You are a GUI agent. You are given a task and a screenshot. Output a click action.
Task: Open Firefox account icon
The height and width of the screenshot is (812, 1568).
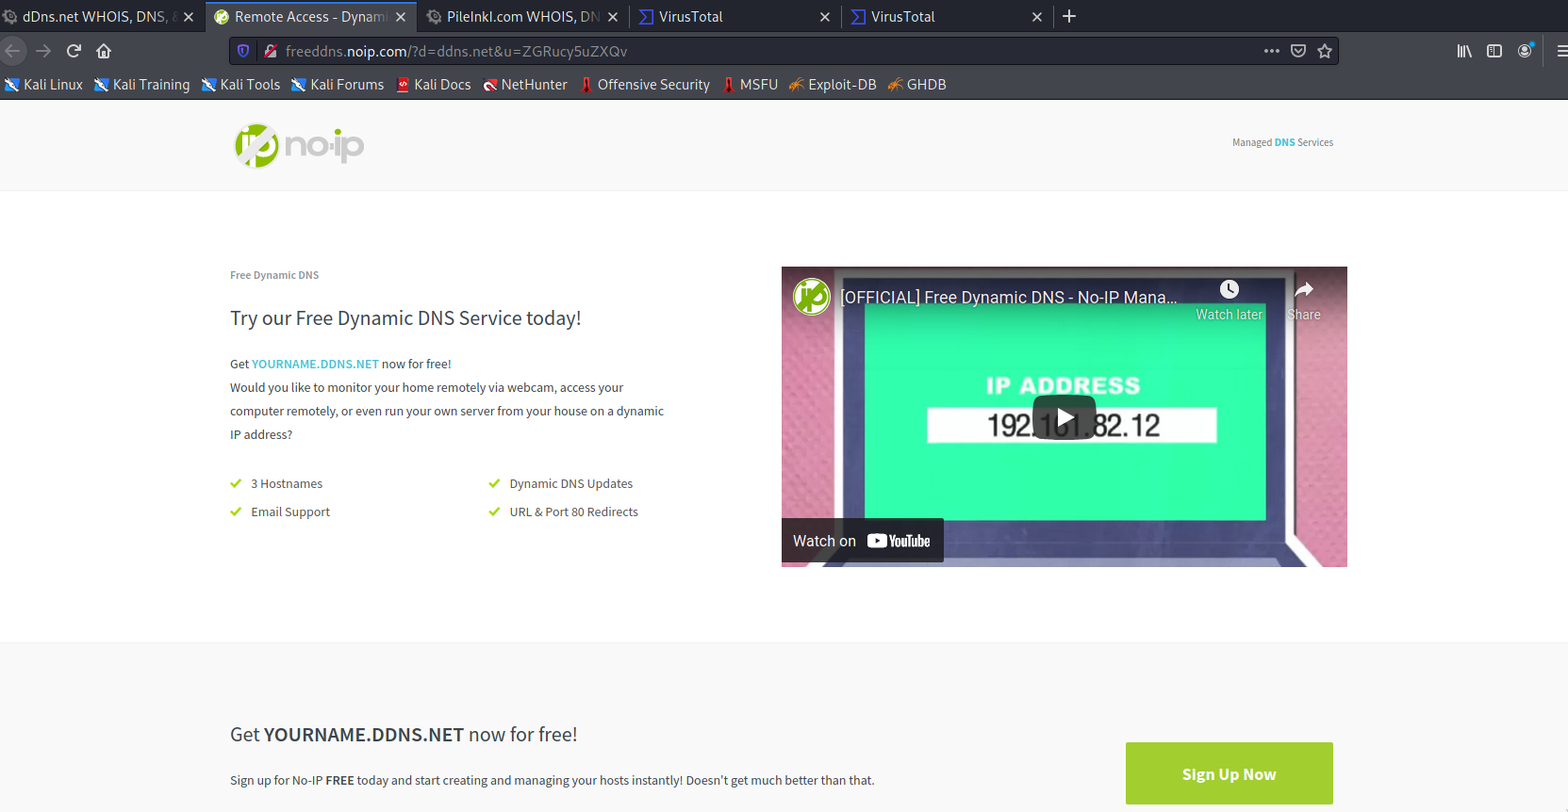[x=1525, y=51]
